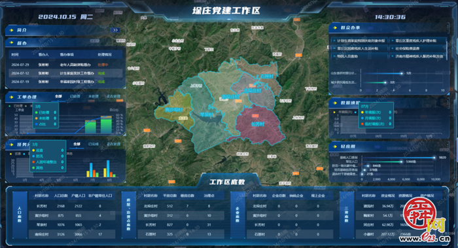Click the 3次 bar endpoint in 群众办事 chart
Image resolution: width=458 pixels, height=248 pixels.
[385, 82]
